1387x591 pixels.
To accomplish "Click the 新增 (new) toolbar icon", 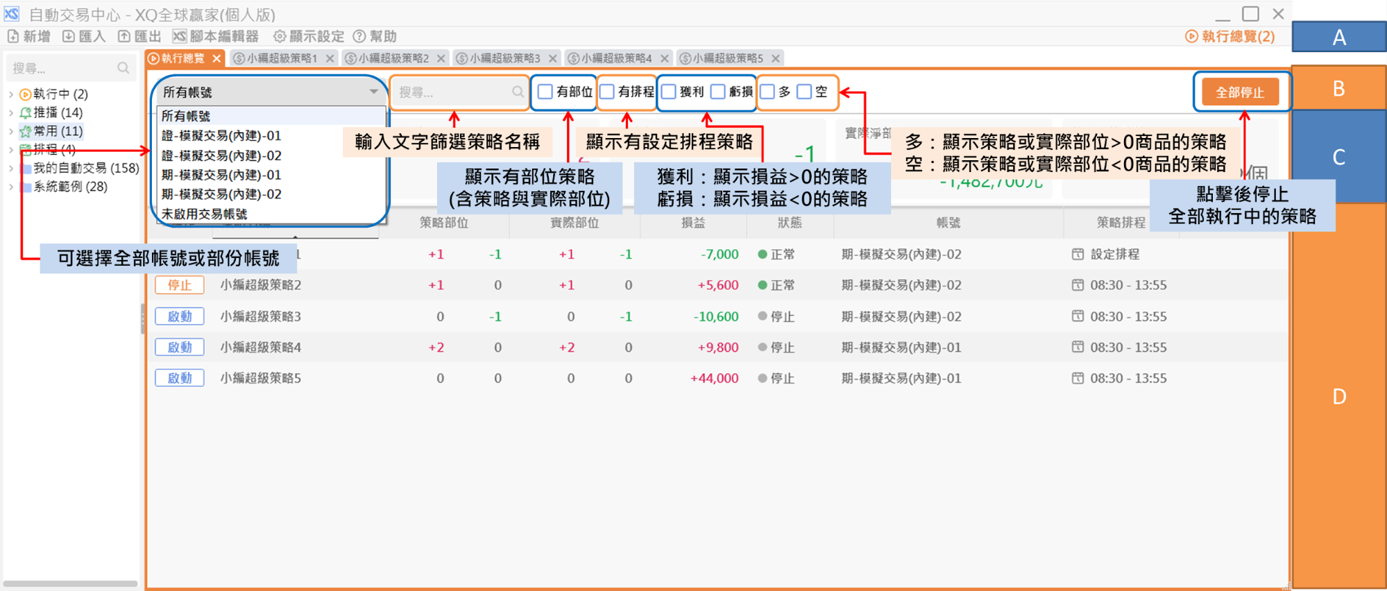I will pos(13,36).
